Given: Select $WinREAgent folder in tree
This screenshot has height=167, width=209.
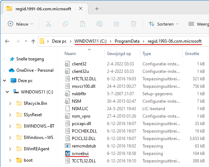Looking at the screenshot, I should tap(36, 149).
